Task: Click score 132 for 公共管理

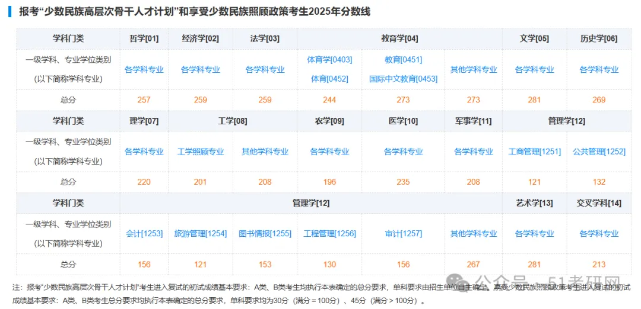Action: (x=599, y=182)
